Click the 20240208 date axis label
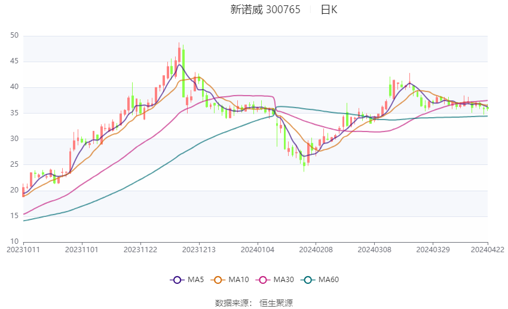508x309 pixels. [x=316, y=250]
